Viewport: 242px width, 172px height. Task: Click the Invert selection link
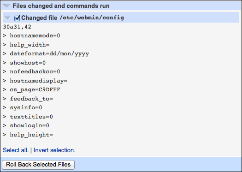(x=54, y=150)
